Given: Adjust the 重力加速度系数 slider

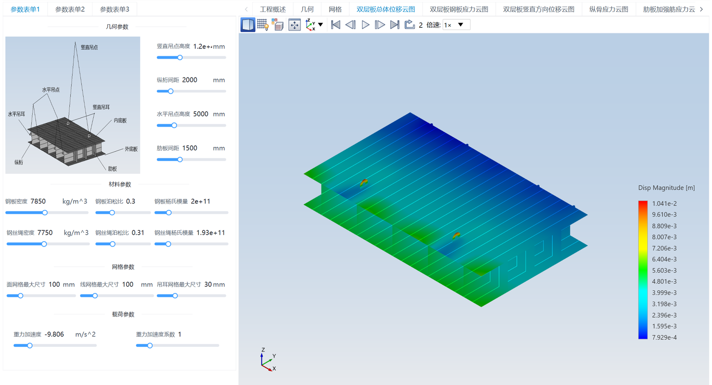Looking at the screenshot, I should pyautogui.click(x=178, y=345).
